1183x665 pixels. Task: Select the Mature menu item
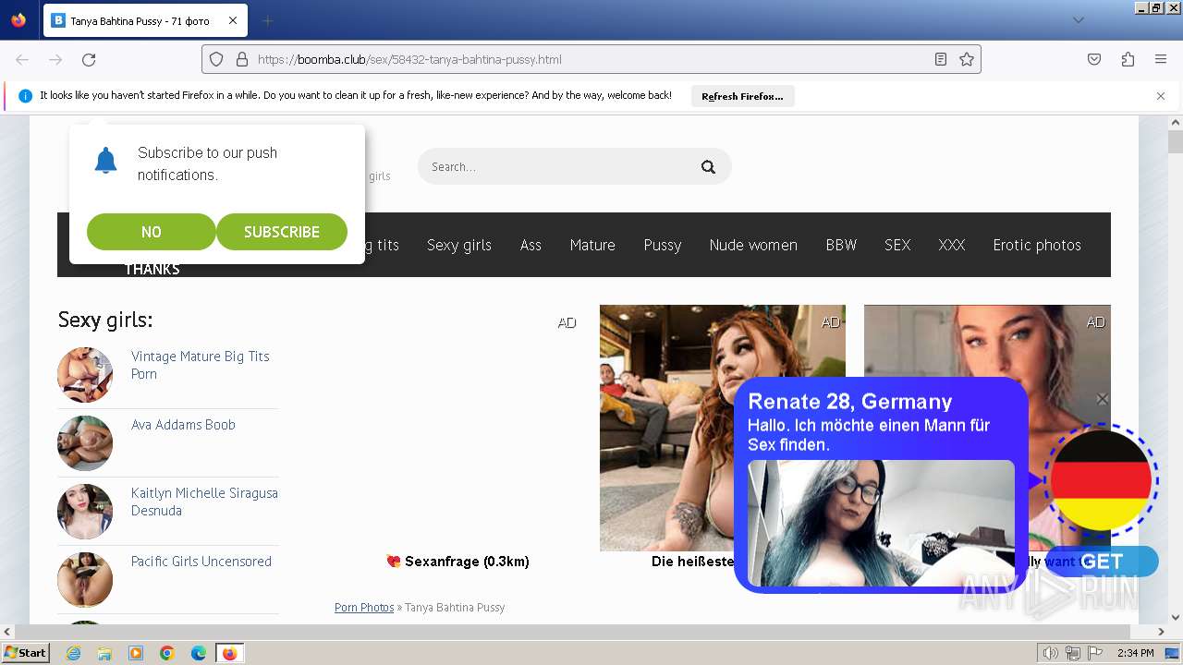[592, 245]
